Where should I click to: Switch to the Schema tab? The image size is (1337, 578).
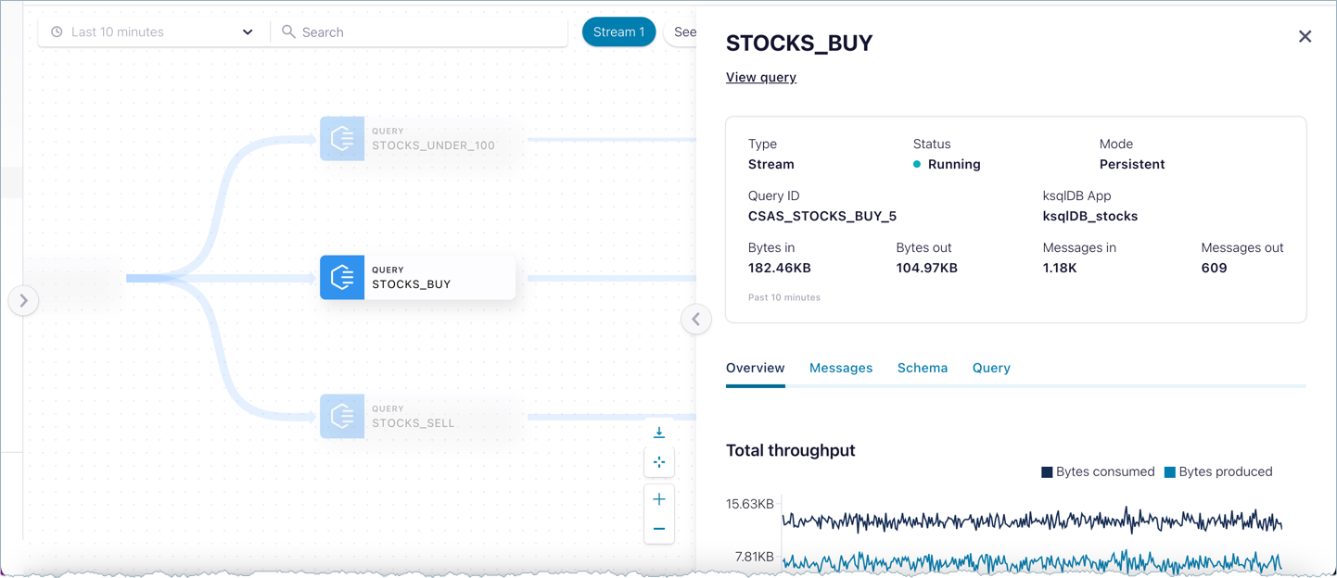click(x=922, y=368)
